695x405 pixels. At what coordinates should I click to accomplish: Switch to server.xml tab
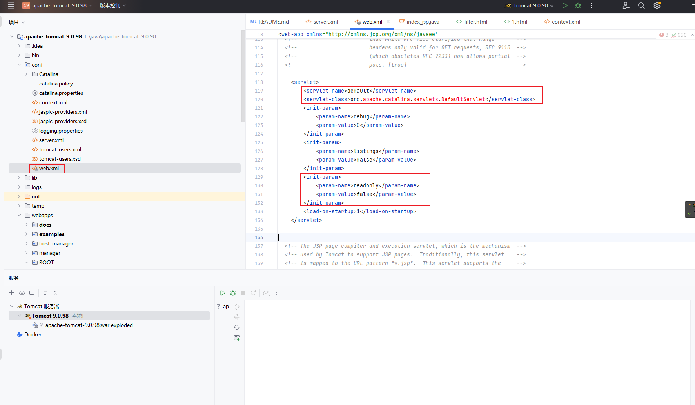tap(321, 22)
